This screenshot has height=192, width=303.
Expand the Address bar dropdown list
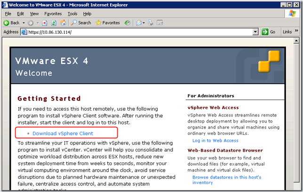pyautogui.click(x=255, y=32)
